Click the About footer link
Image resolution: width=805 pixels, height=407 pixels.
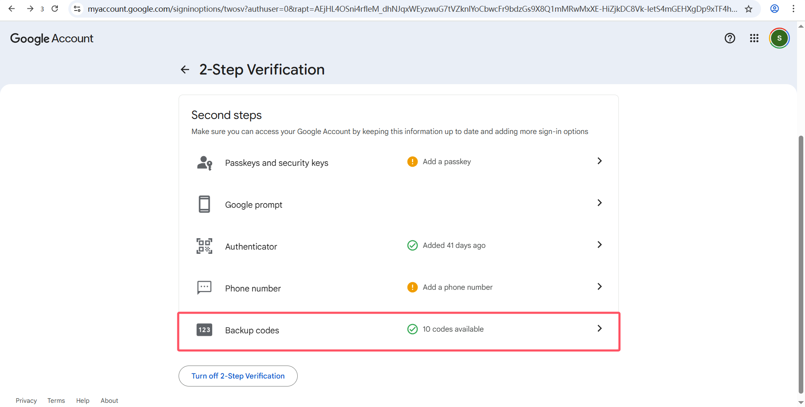109,401
